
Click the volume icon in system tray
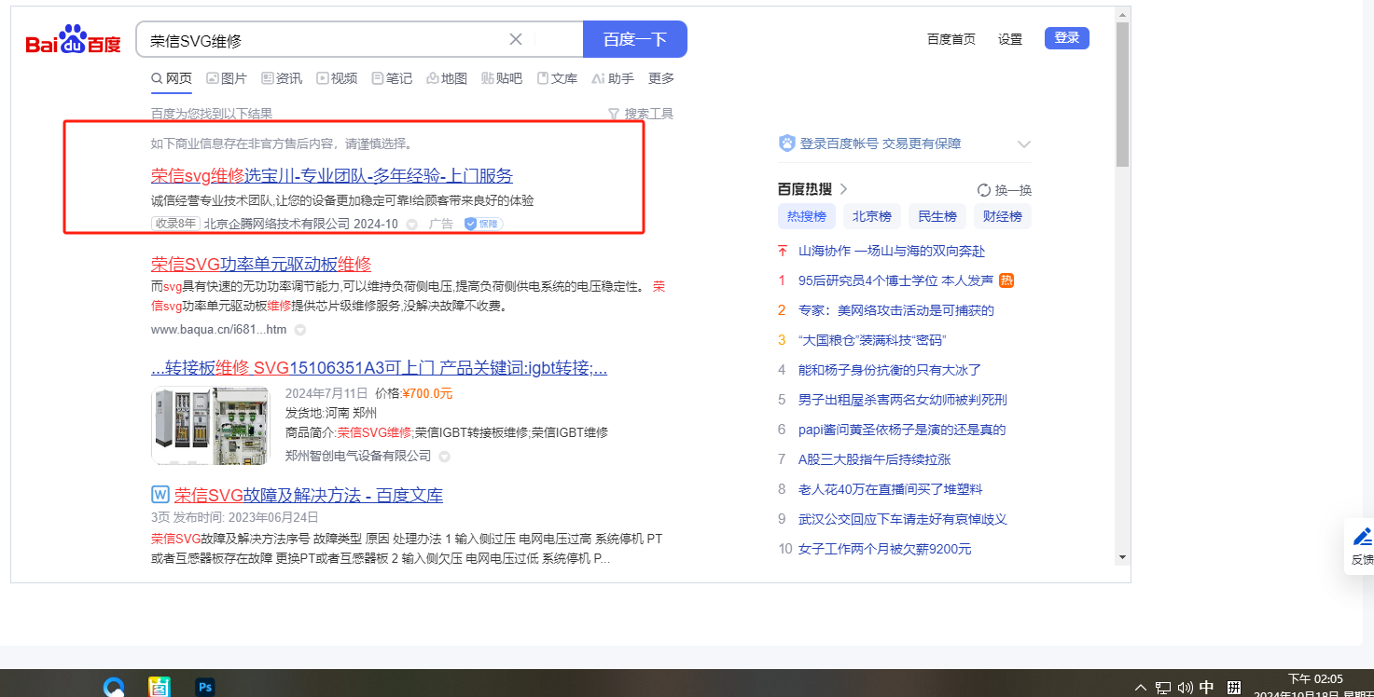pyautogui.click(x=1185, y=688)
